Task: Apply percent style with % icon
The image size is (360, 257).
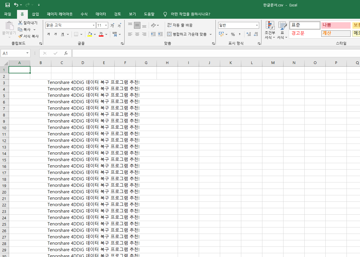Action: [233, 34]
